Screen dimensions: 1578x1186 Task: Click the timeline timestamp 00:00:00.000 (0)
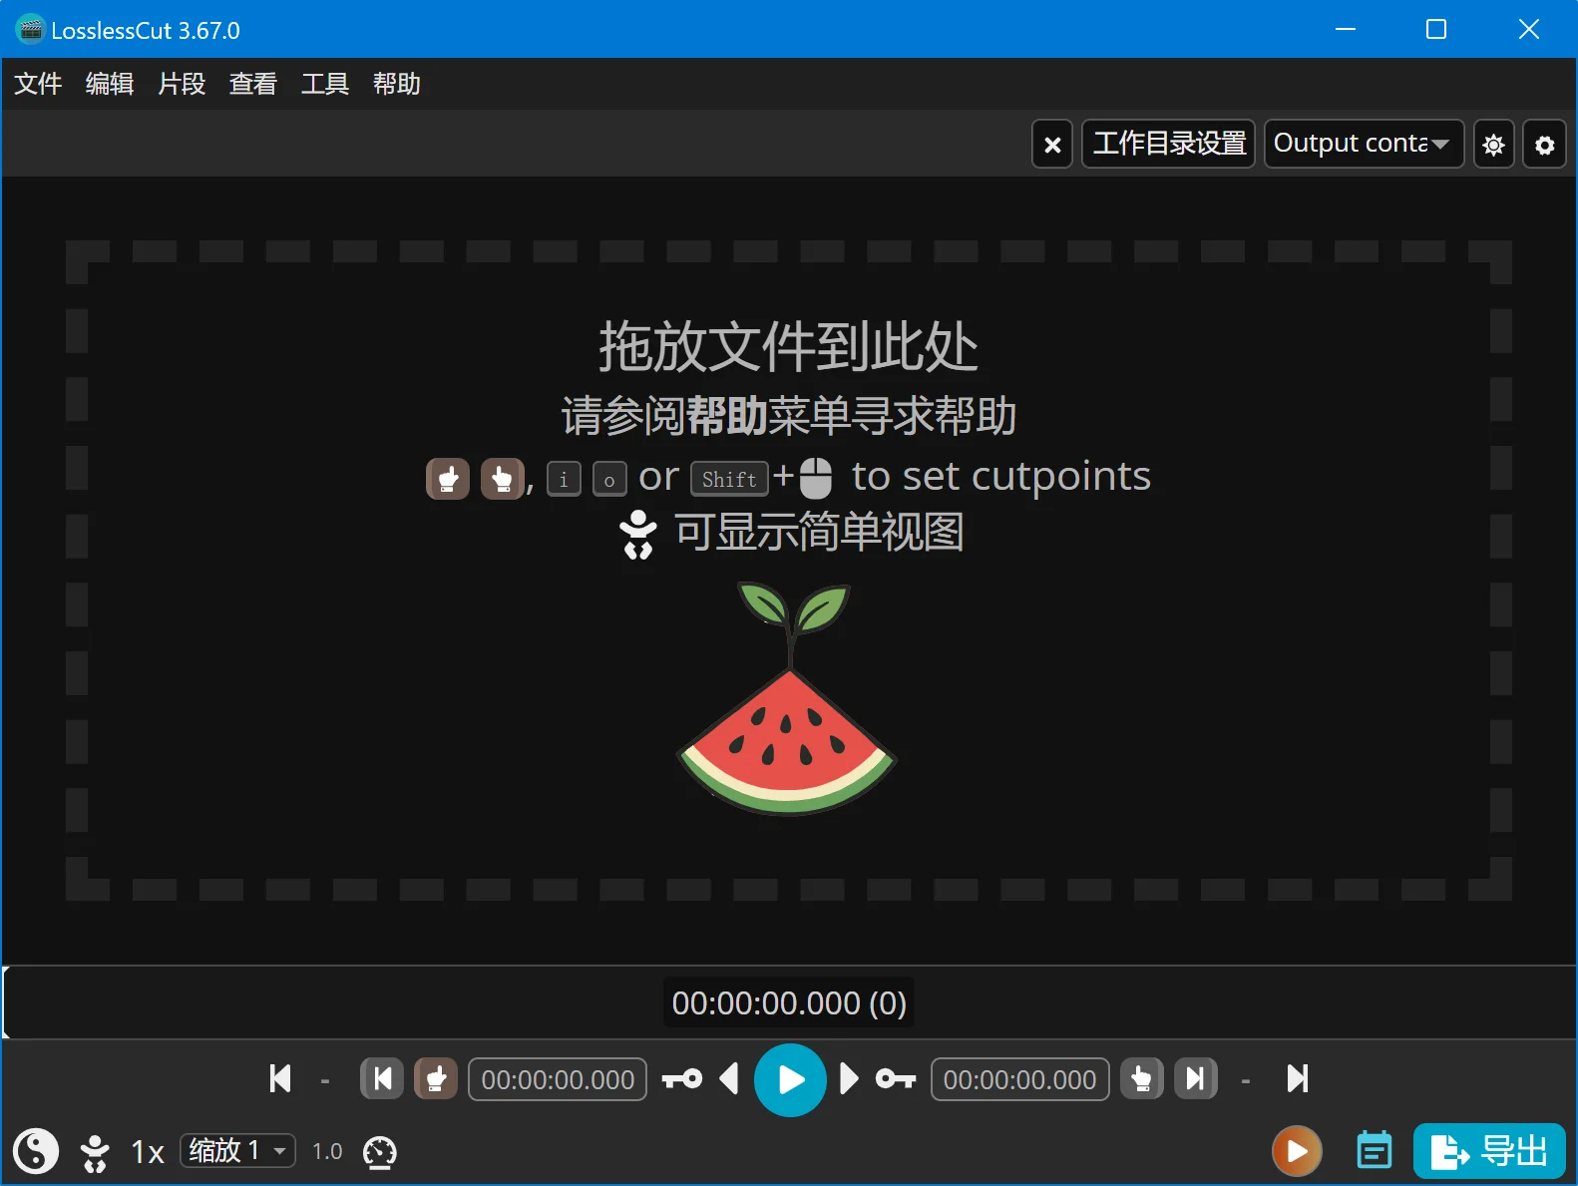789,1002
